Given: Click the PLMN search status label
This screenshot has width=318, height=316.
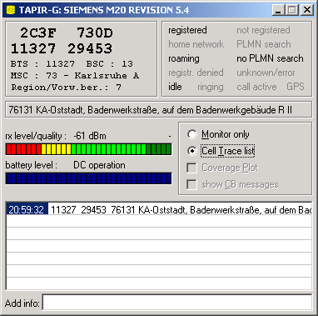Looking at the screenshot, I should tap(264, 44).
